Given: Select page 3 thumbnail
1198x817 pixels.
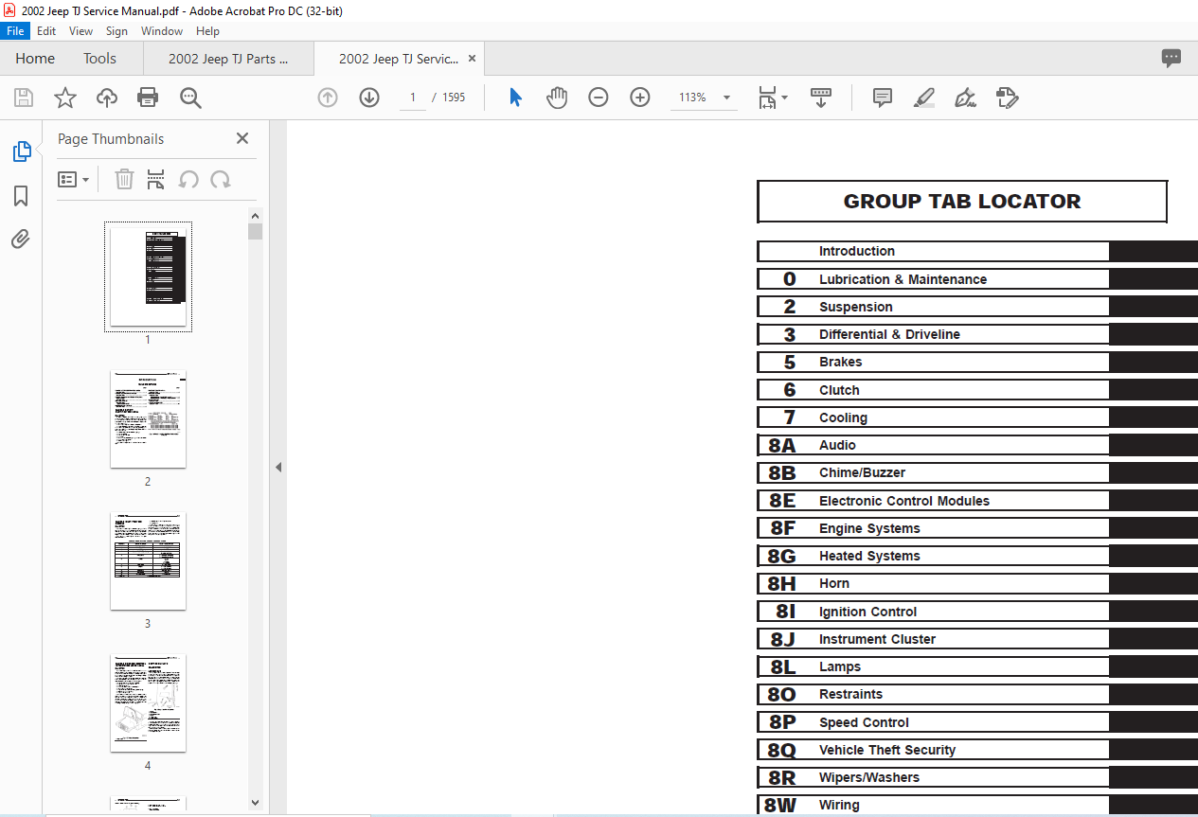Looking at the screenshot, I should pos(148,560).
